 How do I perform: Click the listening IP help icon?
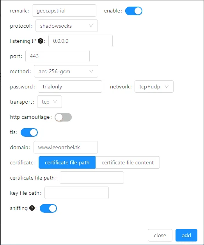(x=41, y=41)
